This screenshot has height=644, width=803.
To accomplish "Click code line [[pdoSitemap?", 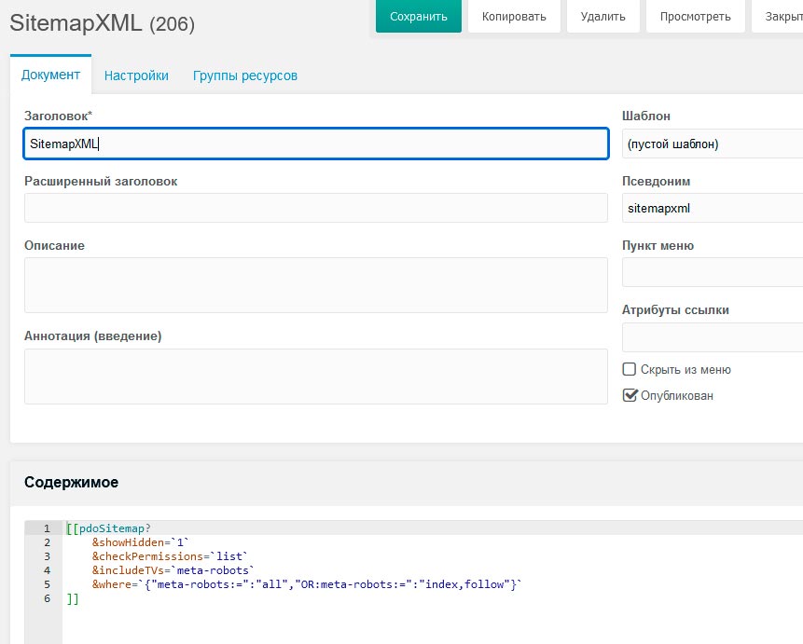I will 108,528.
